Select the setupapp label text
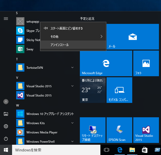The width and height of the screenshot is (161, 155). [x=33, y=22]
